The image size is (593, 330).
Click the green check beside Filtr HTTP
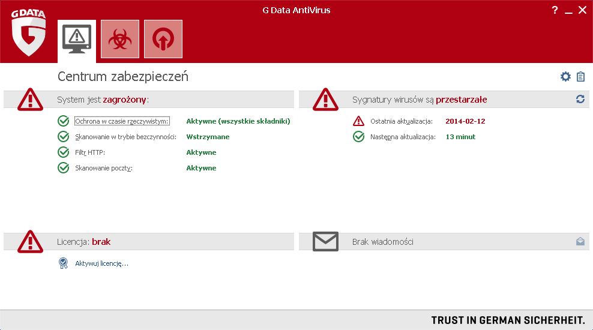pyautogui.click(x=63, y=152)
